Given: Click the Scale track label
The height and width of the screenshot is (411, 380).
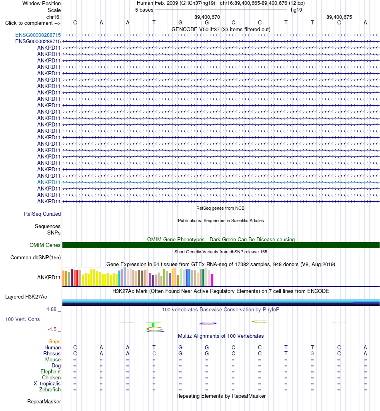Looking at the screenshot, I should 54,10.
